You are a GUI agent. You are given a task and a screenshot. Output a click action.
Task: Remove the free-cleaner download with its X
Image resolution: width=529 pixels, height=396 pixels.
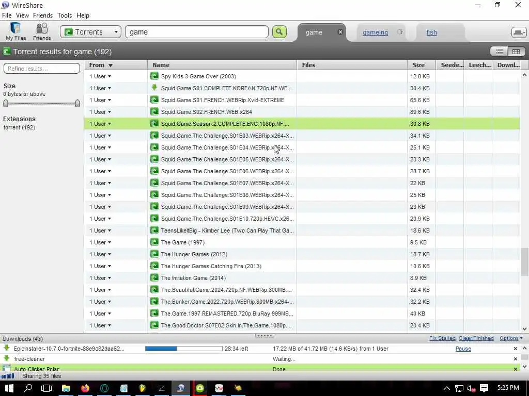click(x=515, y=359)
